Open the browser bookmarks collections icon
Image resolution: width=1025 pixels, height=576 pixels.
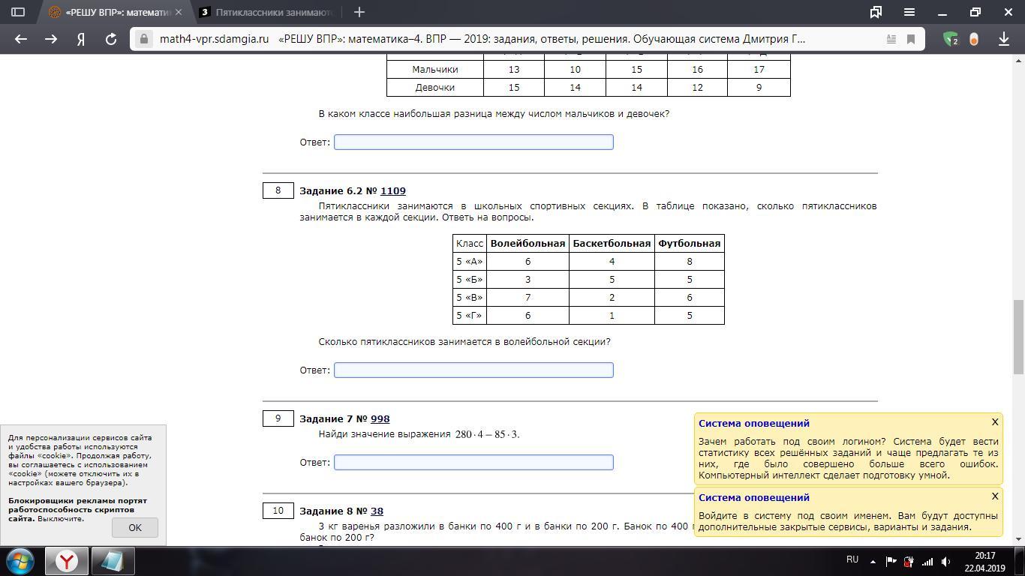[876, 12]
